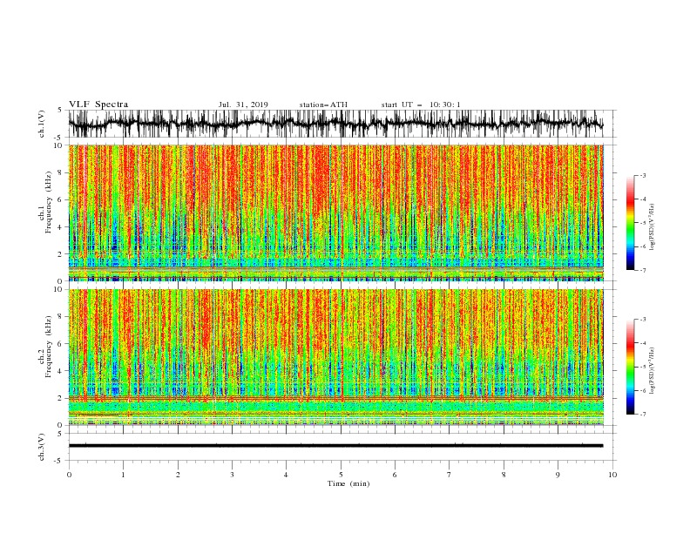Click the "ch.3(V)" axis label
Viewport: 690px width, 533px height.
point(42,447)
